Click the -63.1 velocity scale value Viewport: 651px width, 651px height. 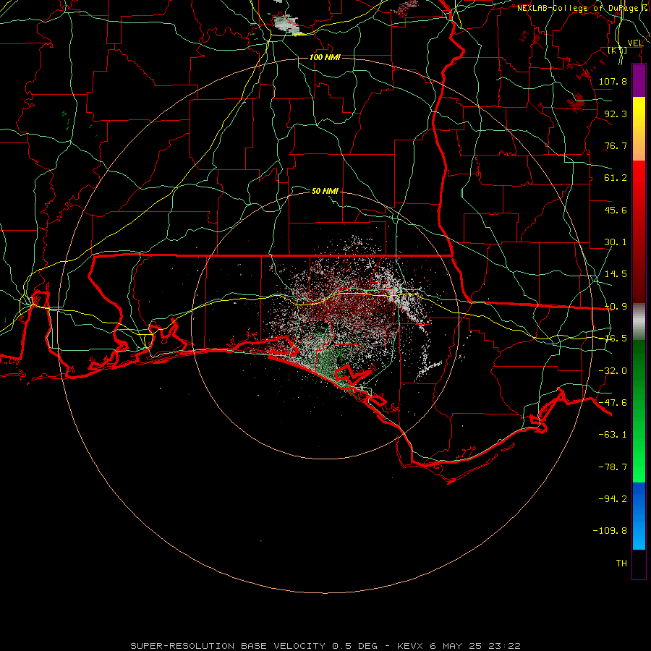point(613,435)
